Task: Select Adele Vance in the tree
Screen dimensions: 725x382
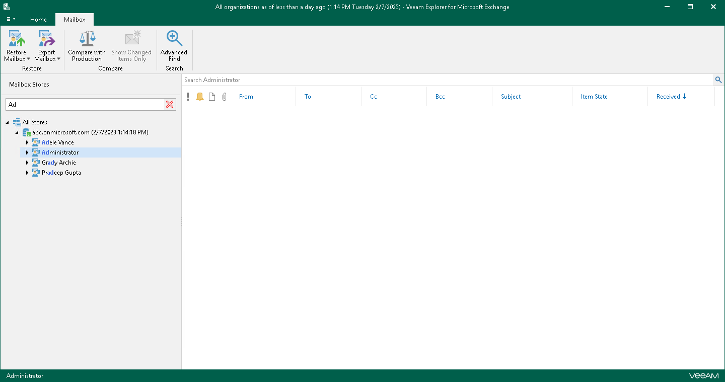Action: (58, 142)
